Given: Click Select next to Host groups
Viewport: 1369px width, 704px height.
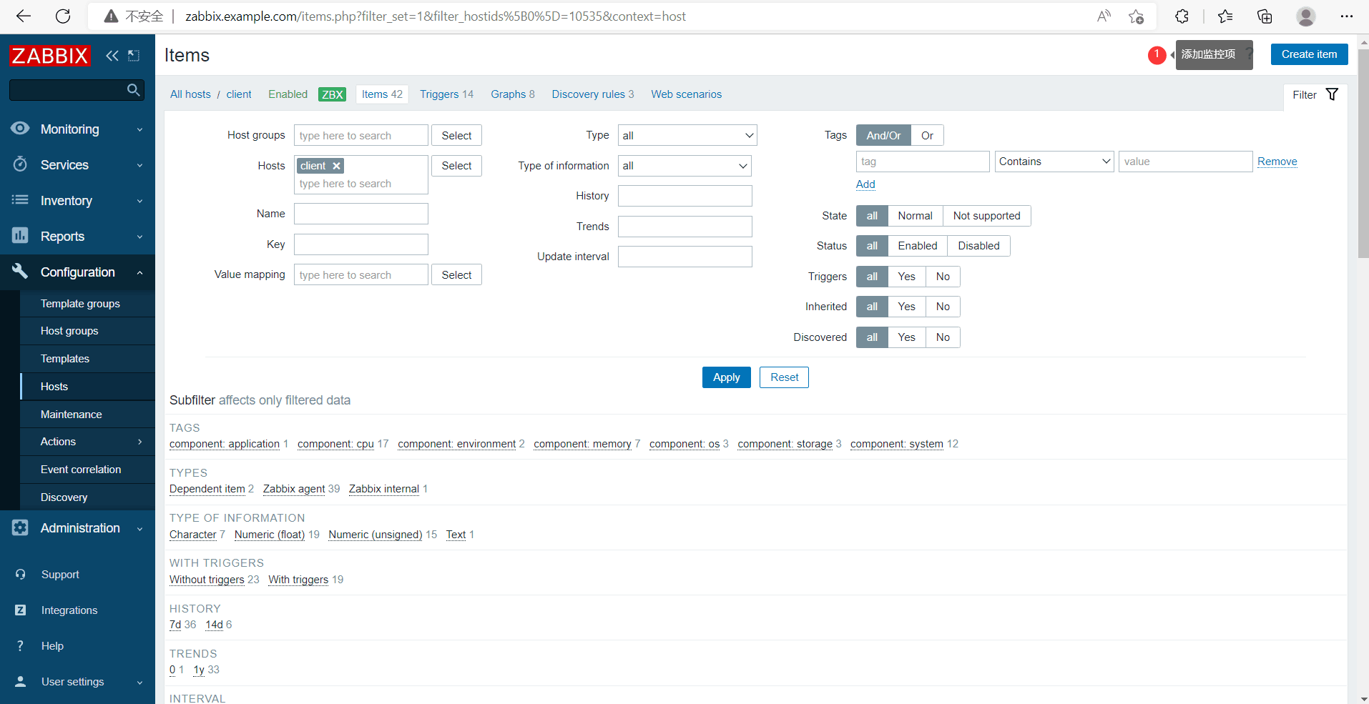Looking at the screenshot, I should [x=456, y=135].
